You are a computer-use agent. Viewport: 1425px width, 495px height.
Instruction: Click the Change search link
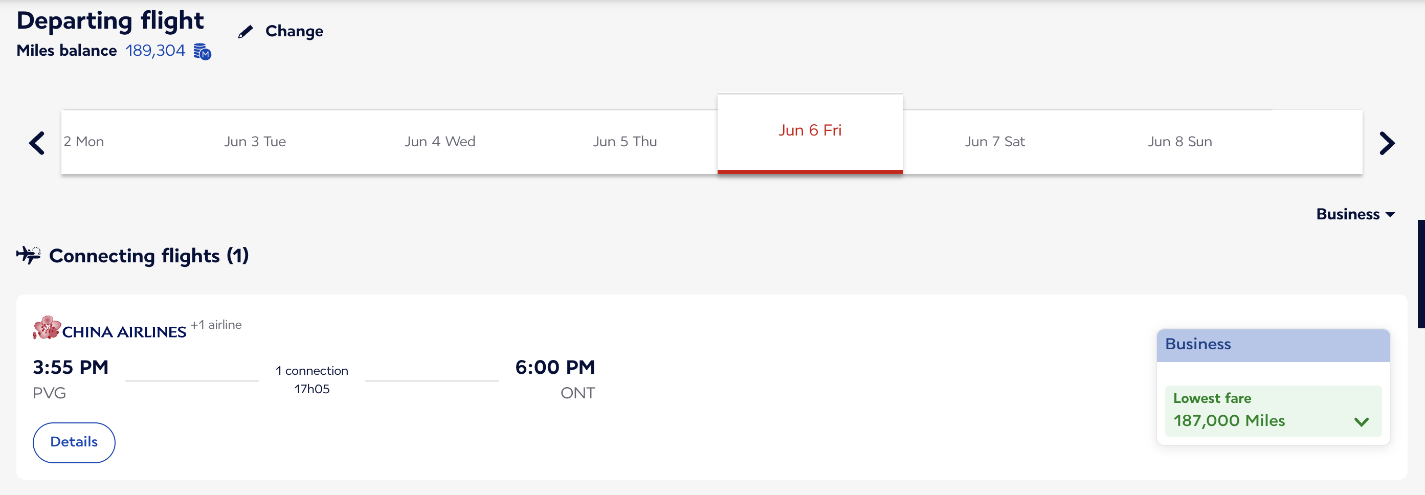(294, 32)
